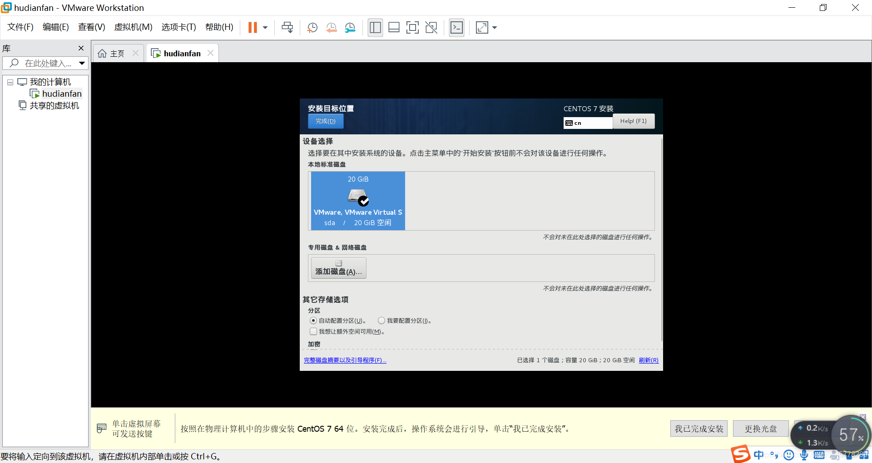Open stretch display options dropdown arrow
The image size is (872, 463).
[x=495, y=28]
